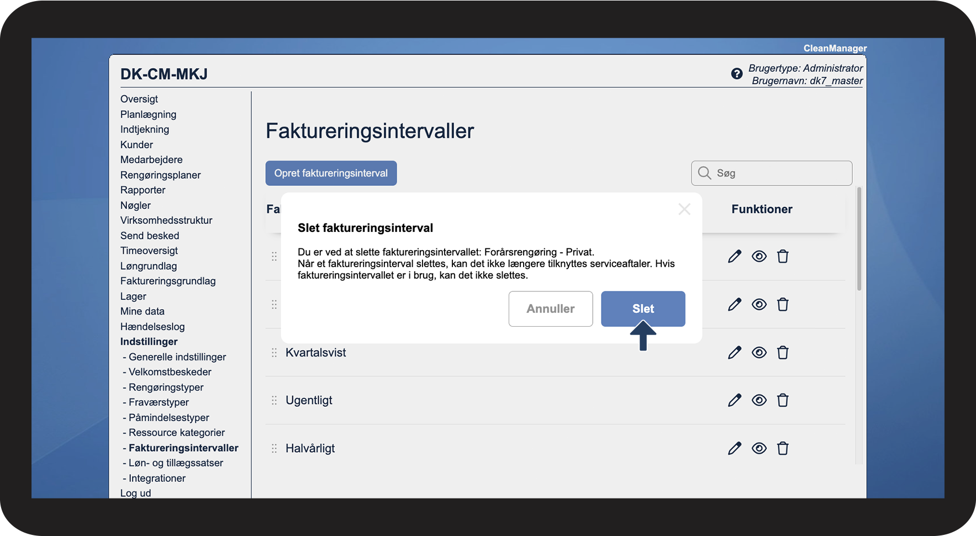Close the delete dialog with the X
976x536 pixels.
[684, 209]
